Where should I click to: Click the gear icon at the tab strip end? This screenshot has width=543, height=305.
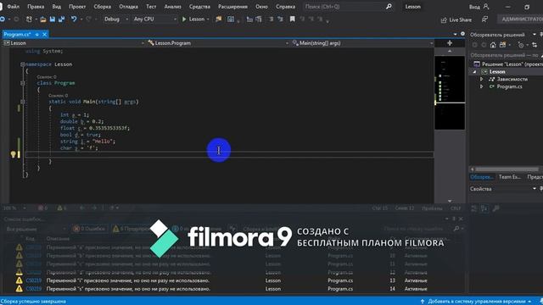(x=462, y=34)
